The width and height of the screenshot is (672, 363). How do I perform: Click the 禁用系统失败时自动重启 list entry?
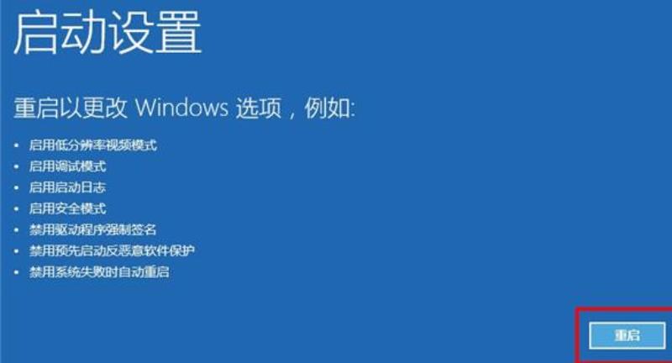click(99, 271)
